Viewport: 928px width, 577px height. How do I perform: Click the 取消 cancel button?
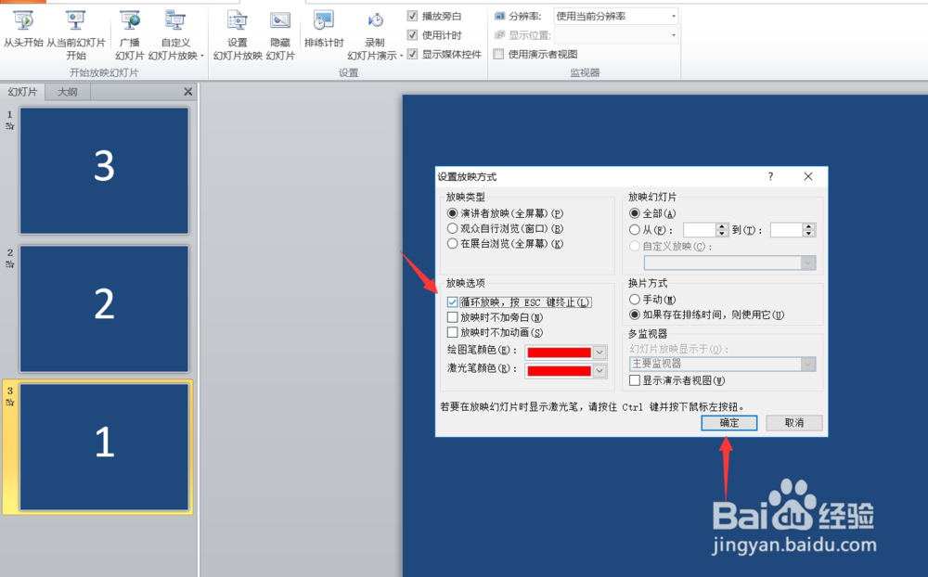[x=794, y=423]
